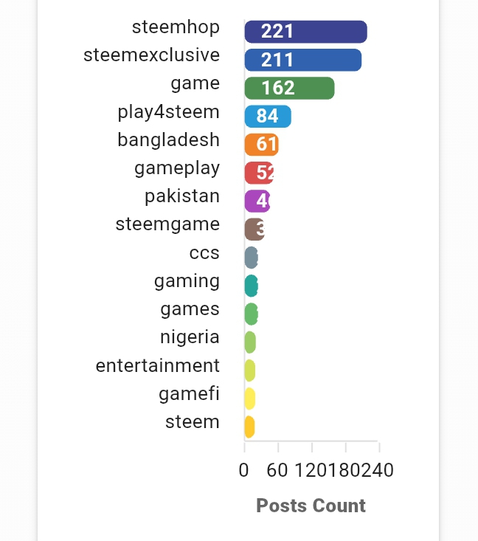478x541 pixels.
Task: Select the entertainment label
Action: (157, 365)
